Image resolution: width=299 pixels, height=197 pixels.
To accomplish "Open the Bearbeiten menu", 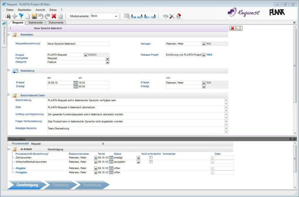I will click(25, 10).
